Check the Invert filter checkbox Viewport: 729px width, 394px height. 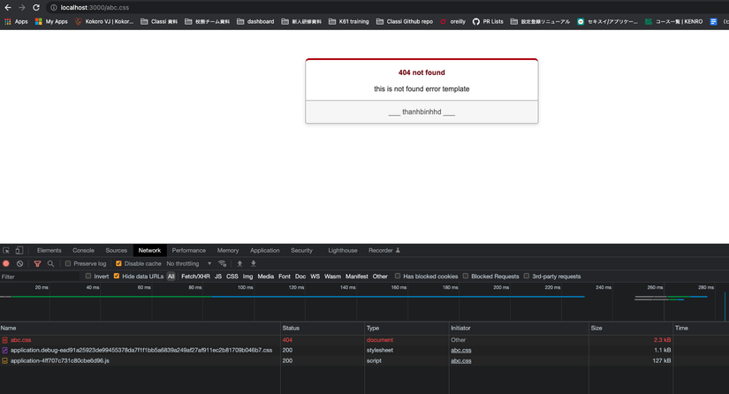(87, 276)
